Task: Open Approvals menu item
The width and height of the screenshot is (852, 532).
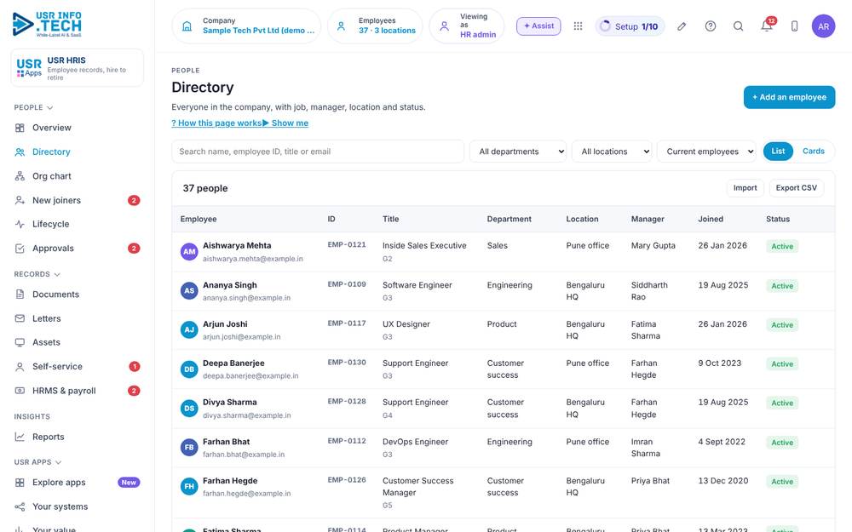Action: [78, 249]
